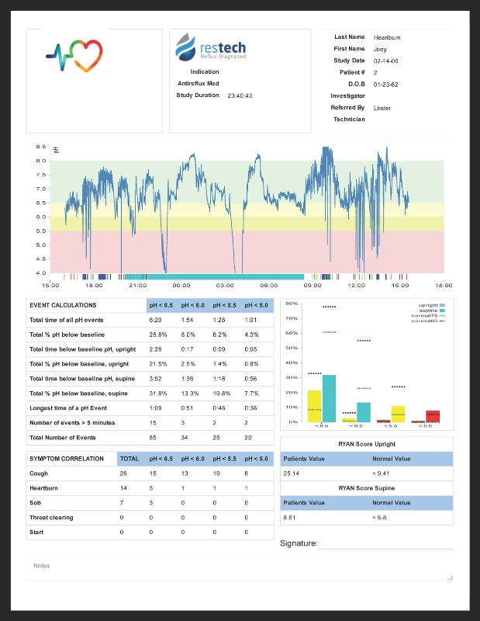Click the tallest teal supine bar

(329, 398)
